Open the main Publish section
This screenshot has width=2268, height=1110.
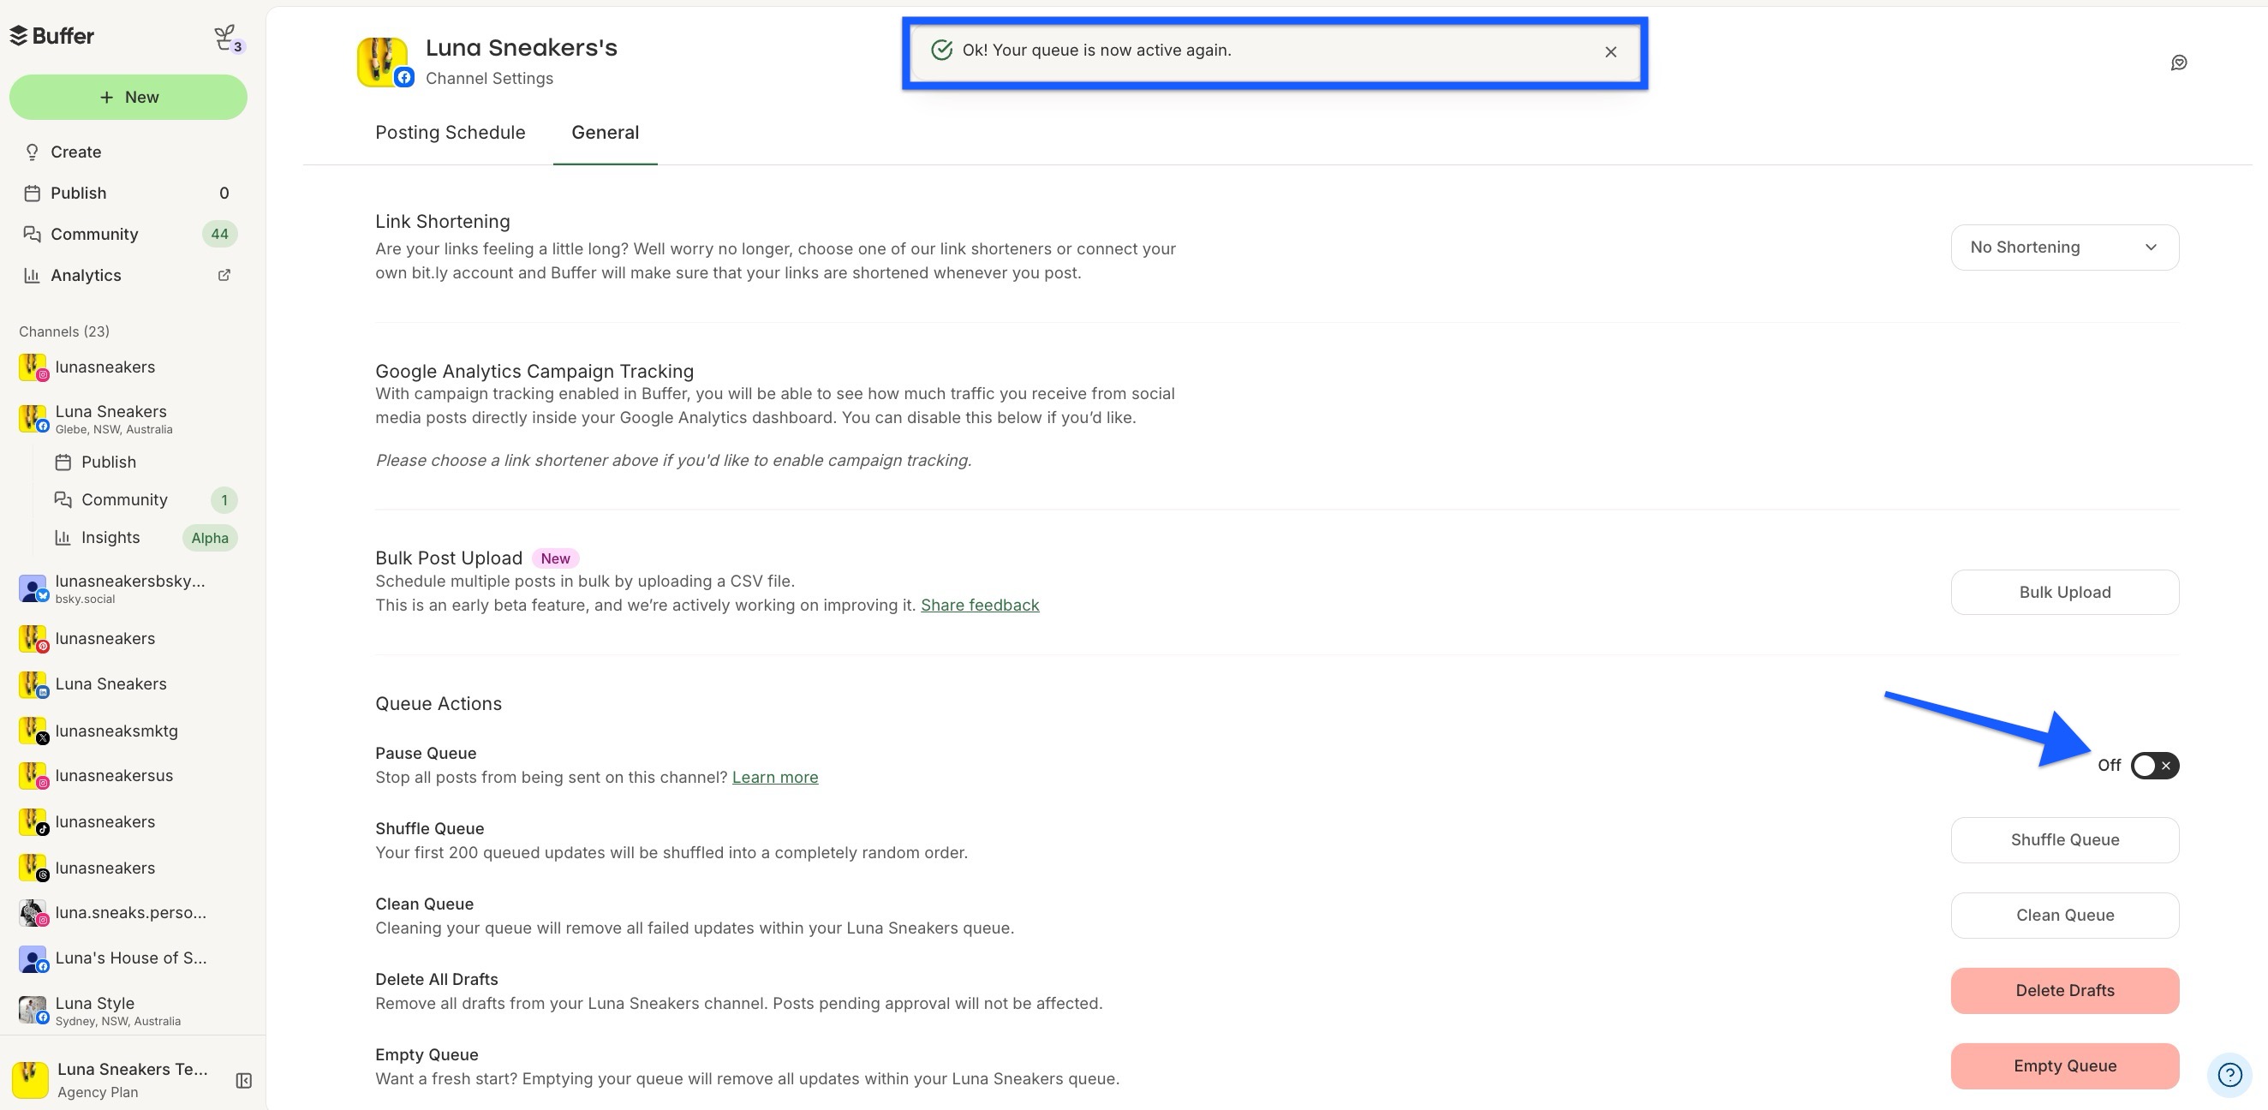(128, 193)
